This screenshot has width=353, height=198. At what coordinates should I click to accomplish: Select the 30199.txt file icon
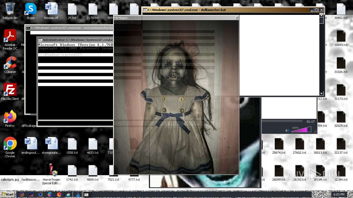[x=320, y=173]
